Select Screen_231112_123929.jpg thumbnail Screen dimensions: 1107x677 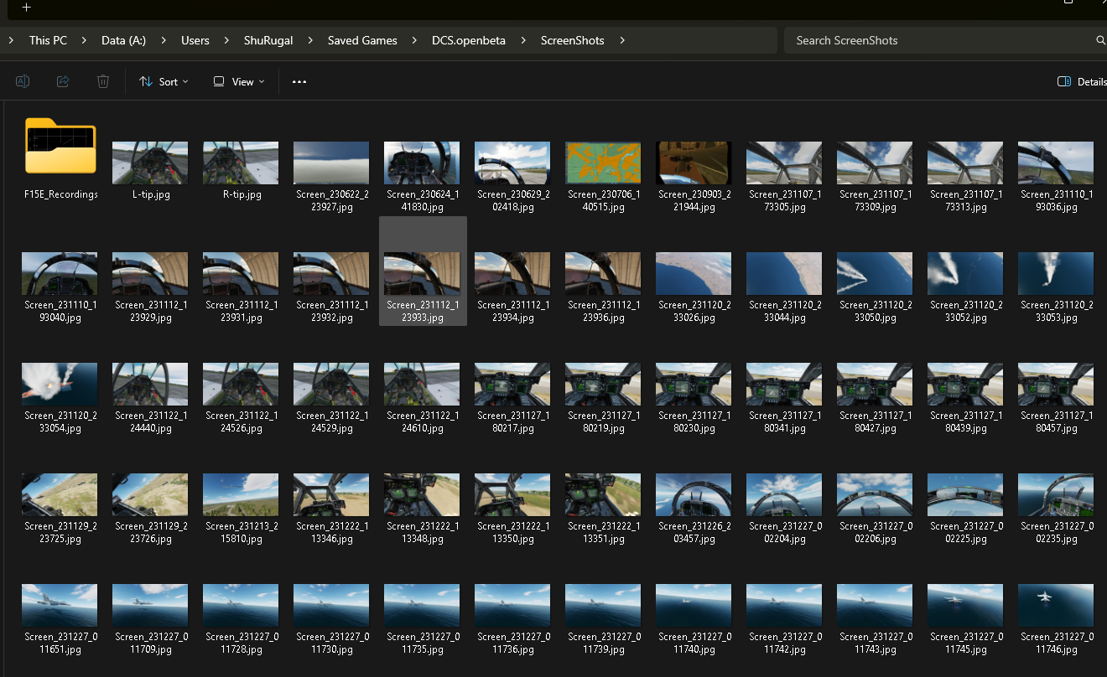(x=150, y=273)
